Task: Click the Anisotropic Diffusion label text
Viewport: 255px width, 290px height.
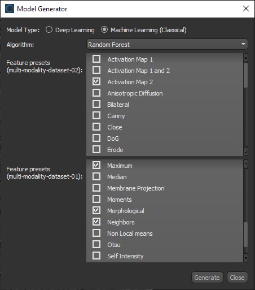Action: click(135, 93)
